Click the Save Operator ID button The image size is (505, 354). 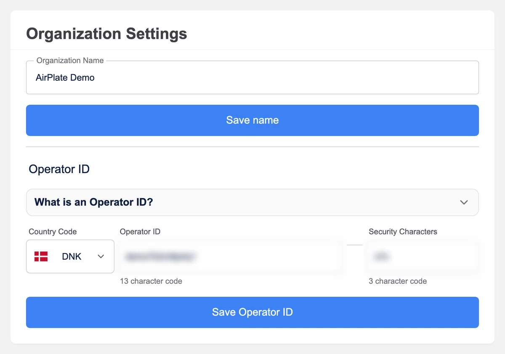coord(252,312)
